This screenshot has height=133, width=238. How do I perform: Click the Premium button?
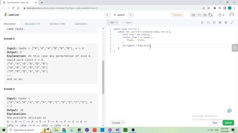click(177, 15)
